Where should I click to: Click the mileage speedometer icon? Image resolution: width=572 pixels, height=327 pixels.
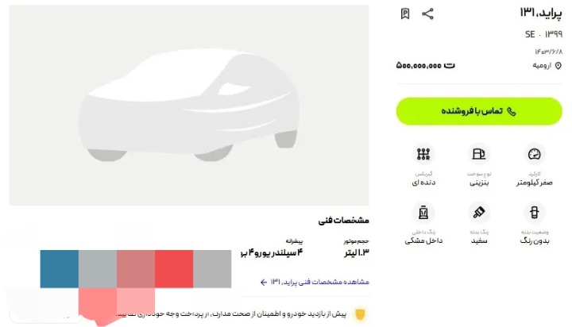point(535,154)
